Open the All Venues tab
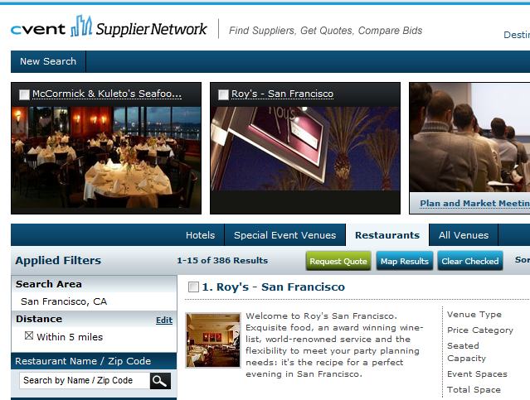The width and height of the screenshot is (530, 400). click(x=464, y=235)
